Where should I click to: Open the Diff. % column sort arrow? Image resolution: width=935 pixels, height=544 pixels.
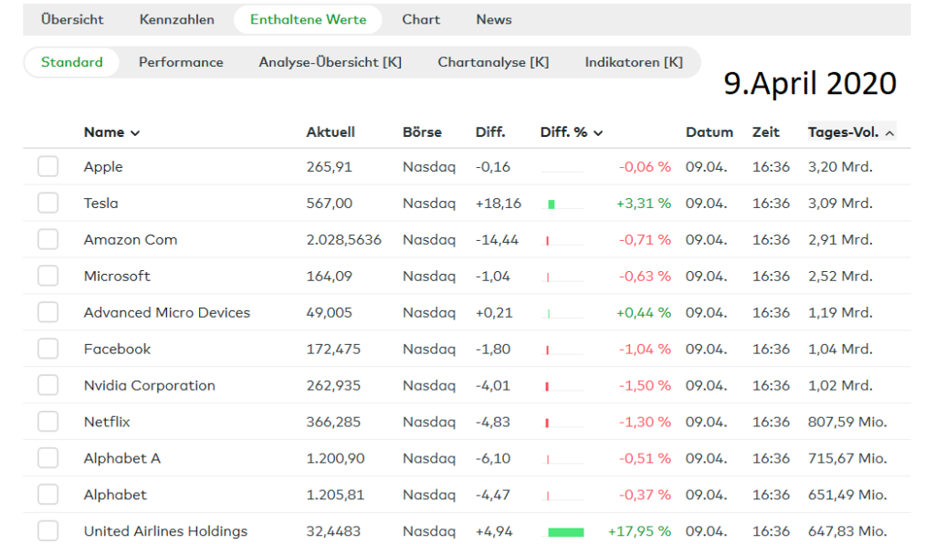click(x=598, y=133)
